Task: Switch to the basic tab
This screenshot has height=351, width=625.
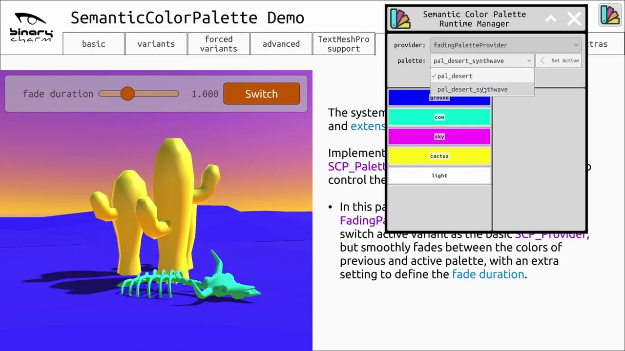Action: [x=94, y=44]
